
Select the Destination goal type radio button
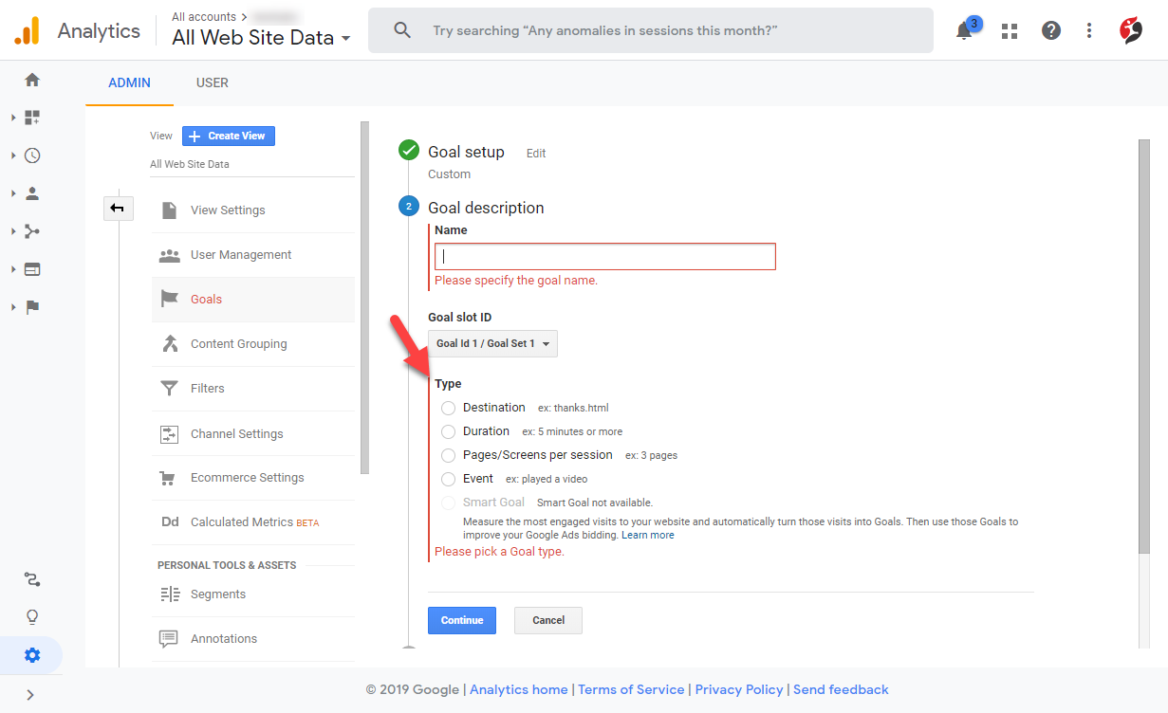[x=447, y=408]
